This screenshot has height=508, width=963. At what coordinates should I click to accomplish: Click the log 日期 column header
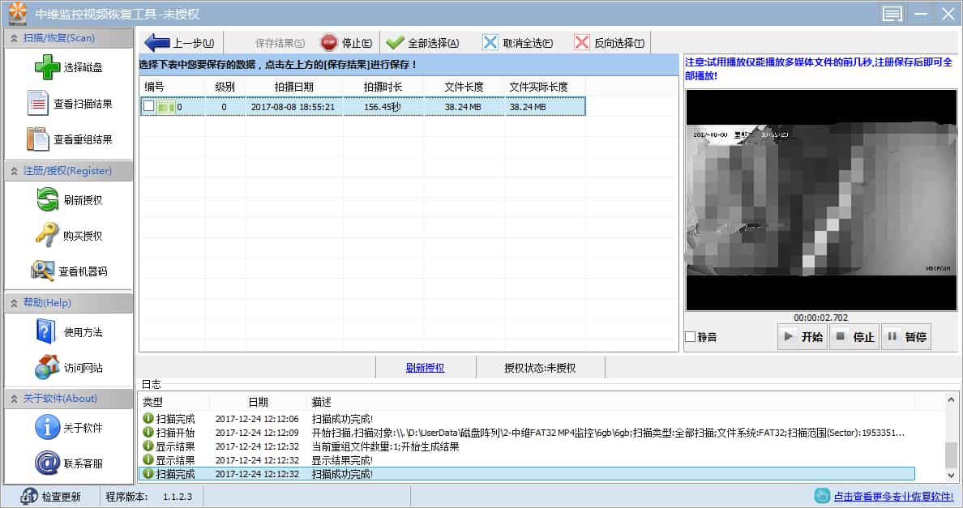[258, 402]
